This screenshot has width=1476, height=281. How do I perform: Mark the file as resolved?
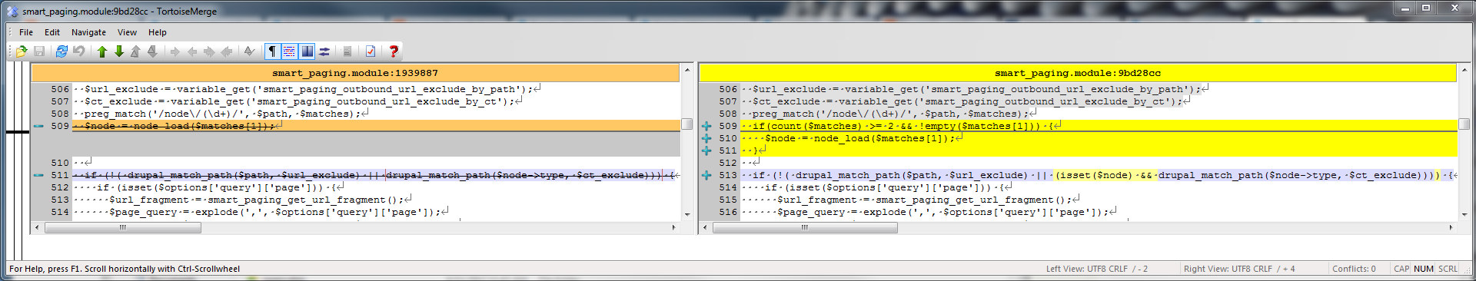249,51
